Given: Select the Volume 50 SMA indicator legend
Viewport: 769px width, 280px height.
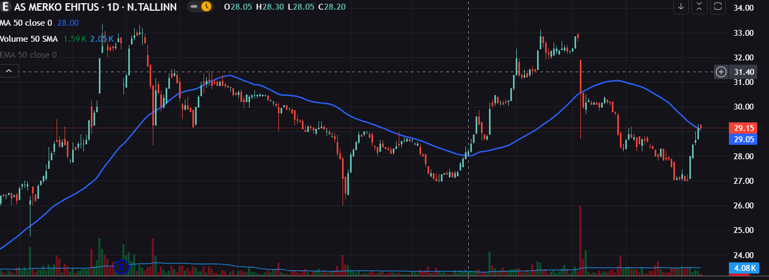Looking at the screenshot, I should (x=29, y=39).
